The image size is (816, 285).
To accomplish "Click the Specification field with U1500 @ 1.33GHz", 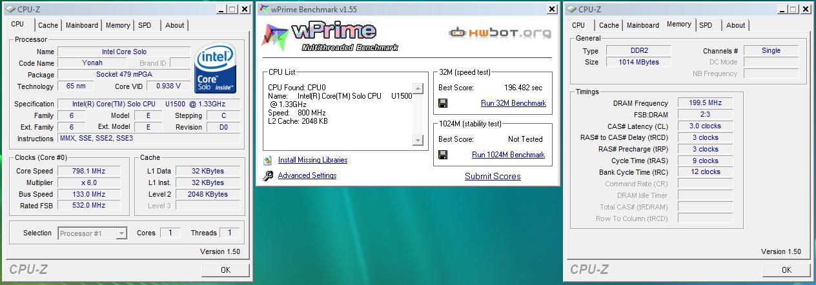I will click(149, 104).
